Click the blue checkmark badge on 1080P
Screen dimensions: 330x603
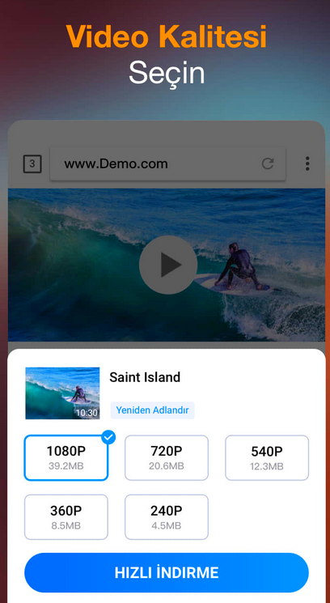point(109,437)
